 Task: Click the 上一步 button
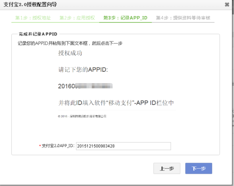click(x=167, y=168)
